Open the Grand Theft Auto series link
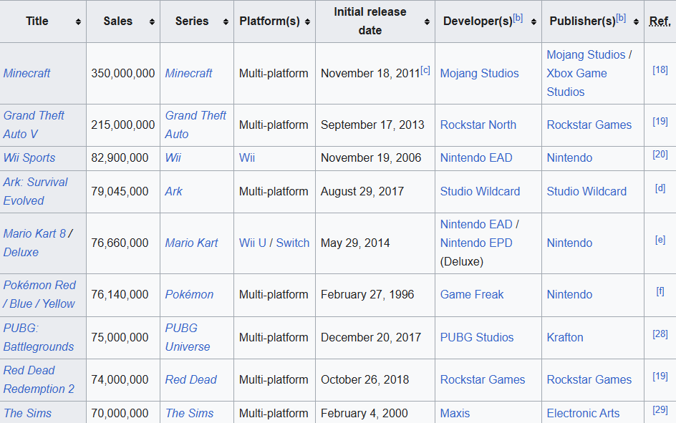This screenshot has width=676, height=423. tap(195, 125)
